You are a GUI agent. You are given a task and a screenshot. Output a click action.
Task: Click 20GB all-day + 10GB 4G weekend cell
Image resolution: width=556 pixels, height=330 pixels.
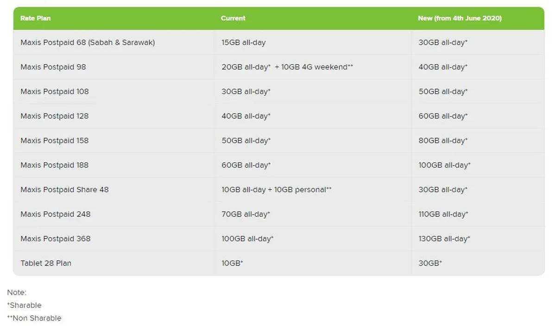(x=287, y=67)
